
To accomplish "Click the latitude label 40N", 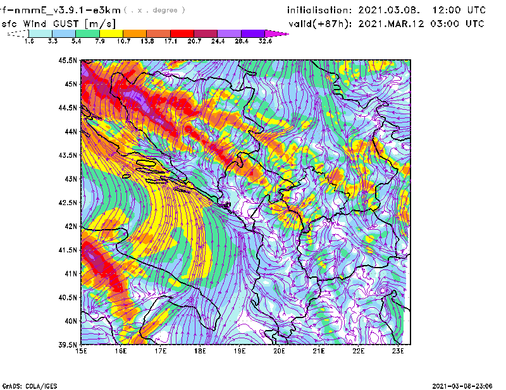I will tap(71, 321).
